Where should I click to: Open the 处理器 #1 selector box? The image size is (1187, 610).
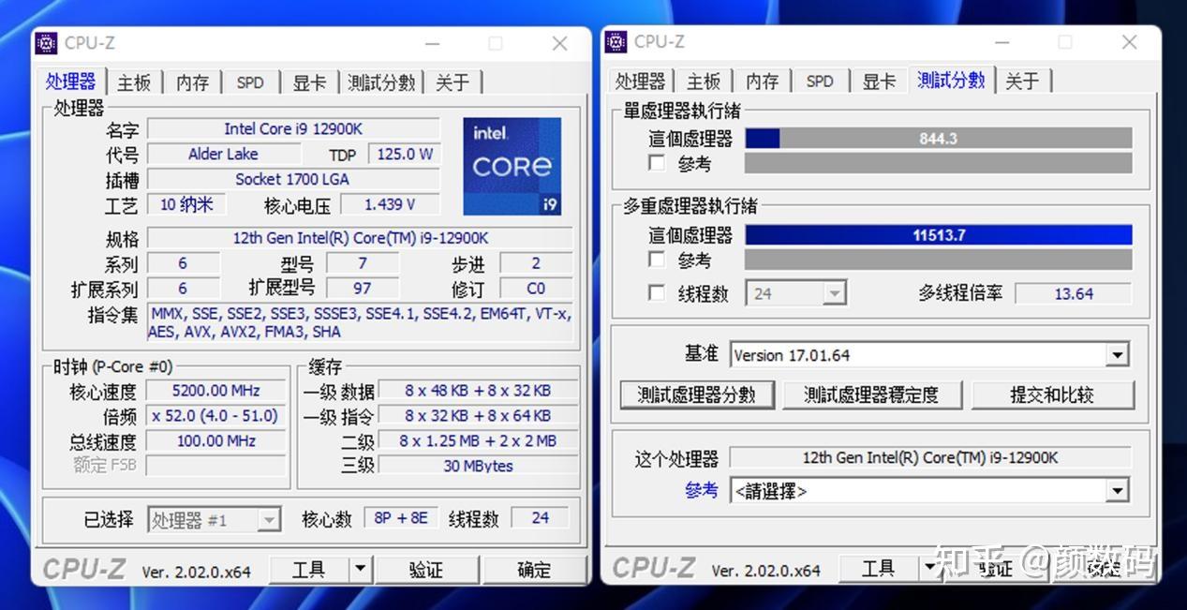click(215, 518)
